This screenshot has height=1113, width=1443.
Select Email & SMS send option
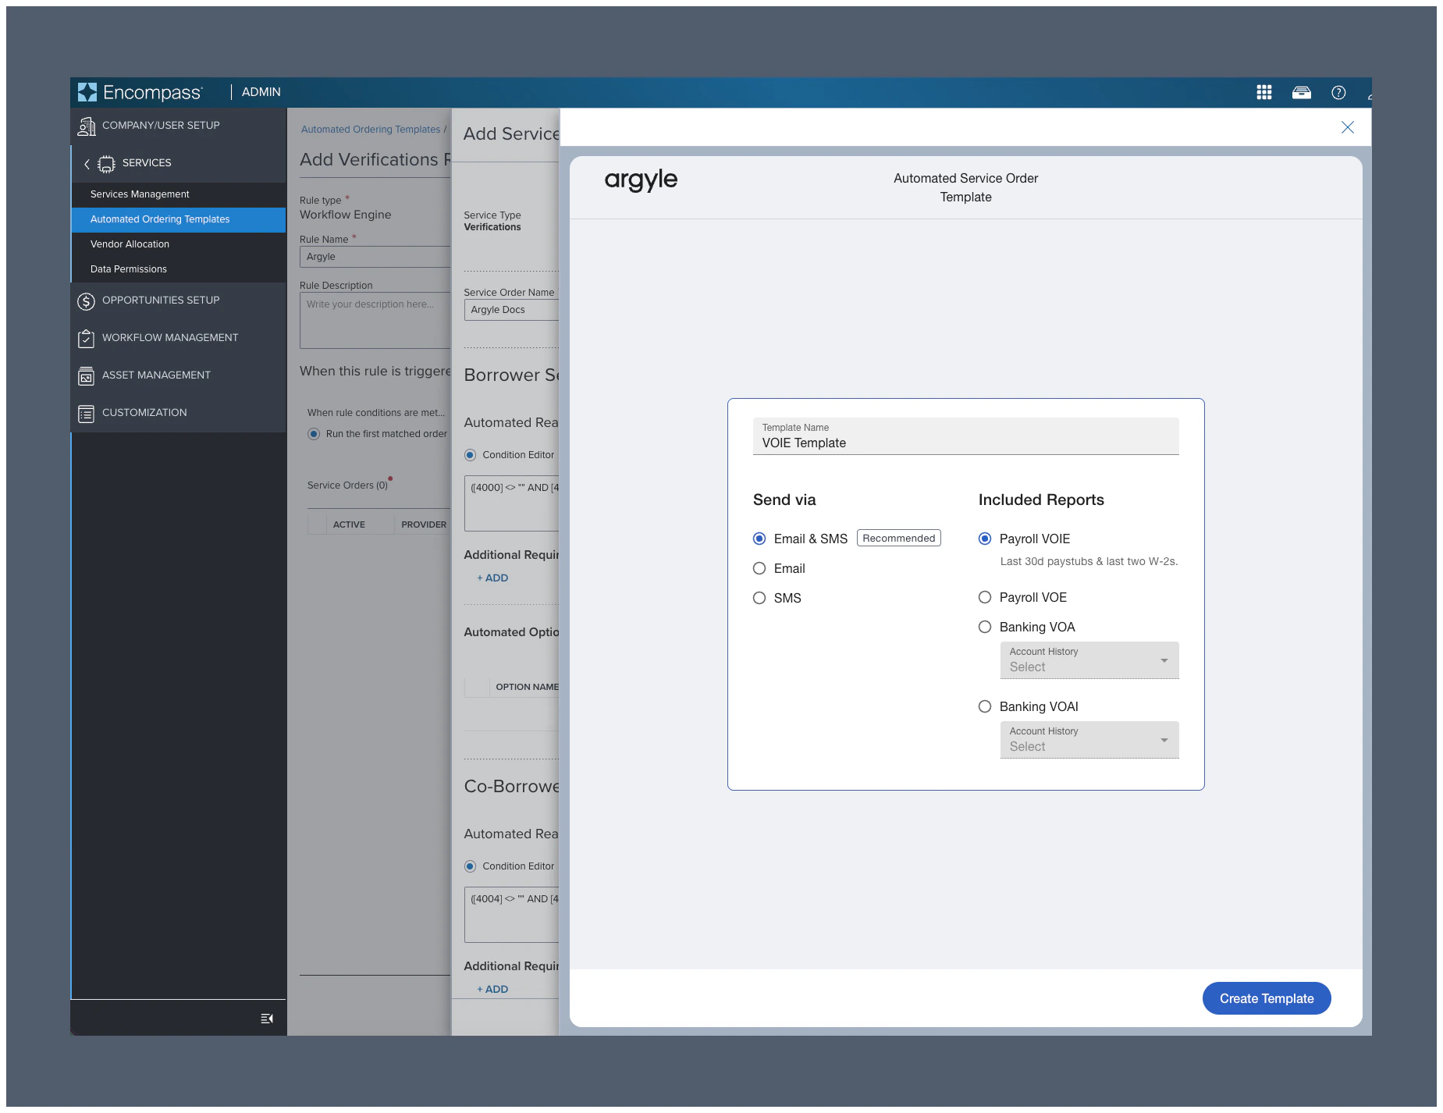(759, 539)
